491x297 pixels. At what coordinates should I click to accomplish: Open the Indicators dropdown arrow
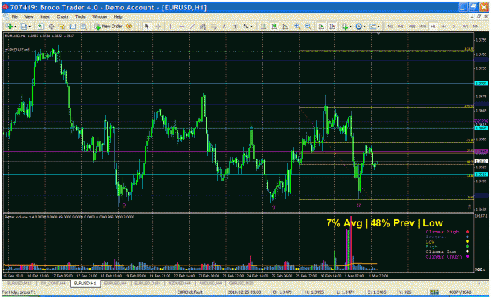pyautogui.click(x=350, y=27)
